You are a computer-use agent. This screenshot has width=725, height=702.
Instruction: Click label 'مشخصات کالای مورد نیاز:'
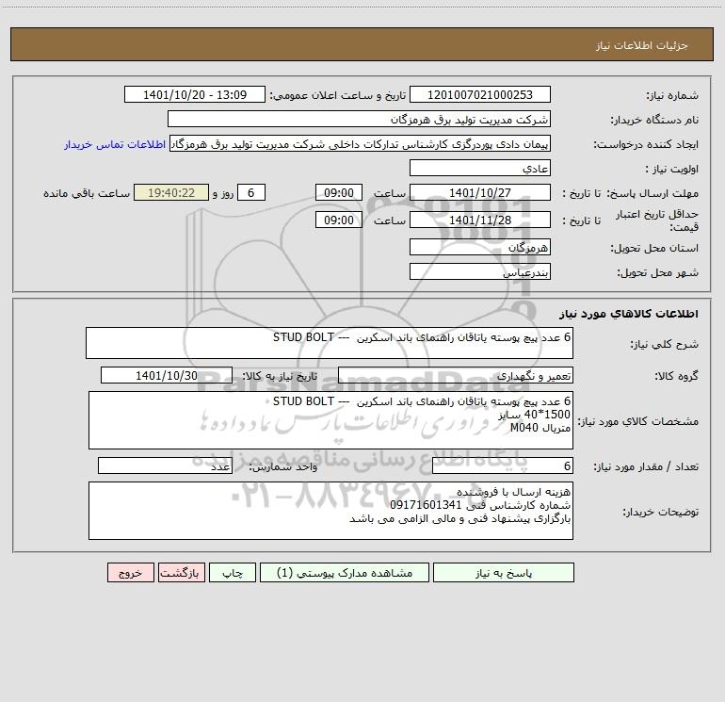638,421
